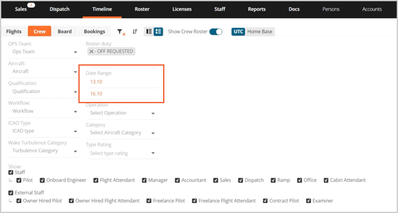Uncheck the Ramp checkbox
This screenshot has height=213, width=398.
273,180
